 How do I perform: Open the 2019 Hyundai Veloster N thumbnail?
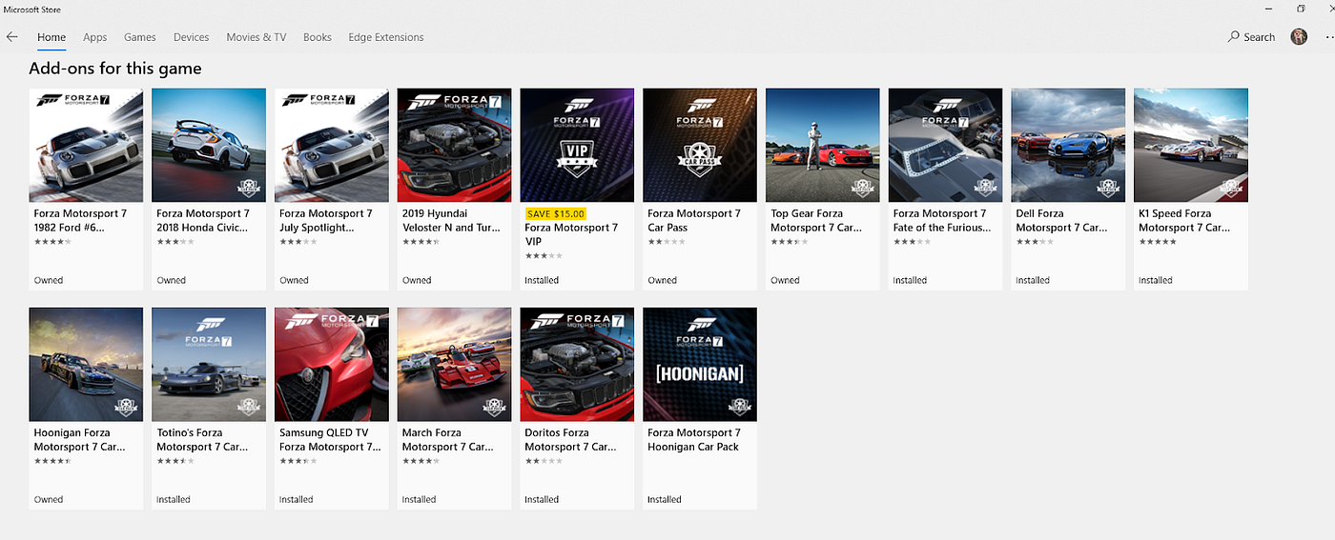click(x=455, y=145)
